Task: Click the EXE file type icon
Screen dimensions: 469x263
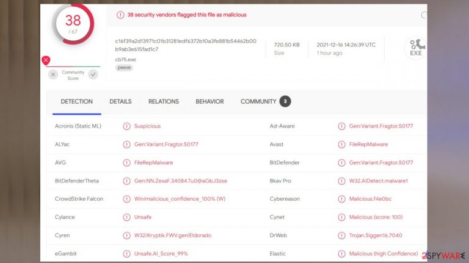Action: 416,48
